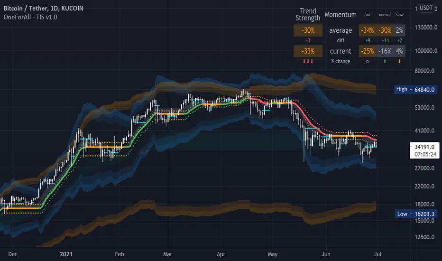Click Apr on the time axis
This screenshot has width=442, height=261.
tap(221, 254)
